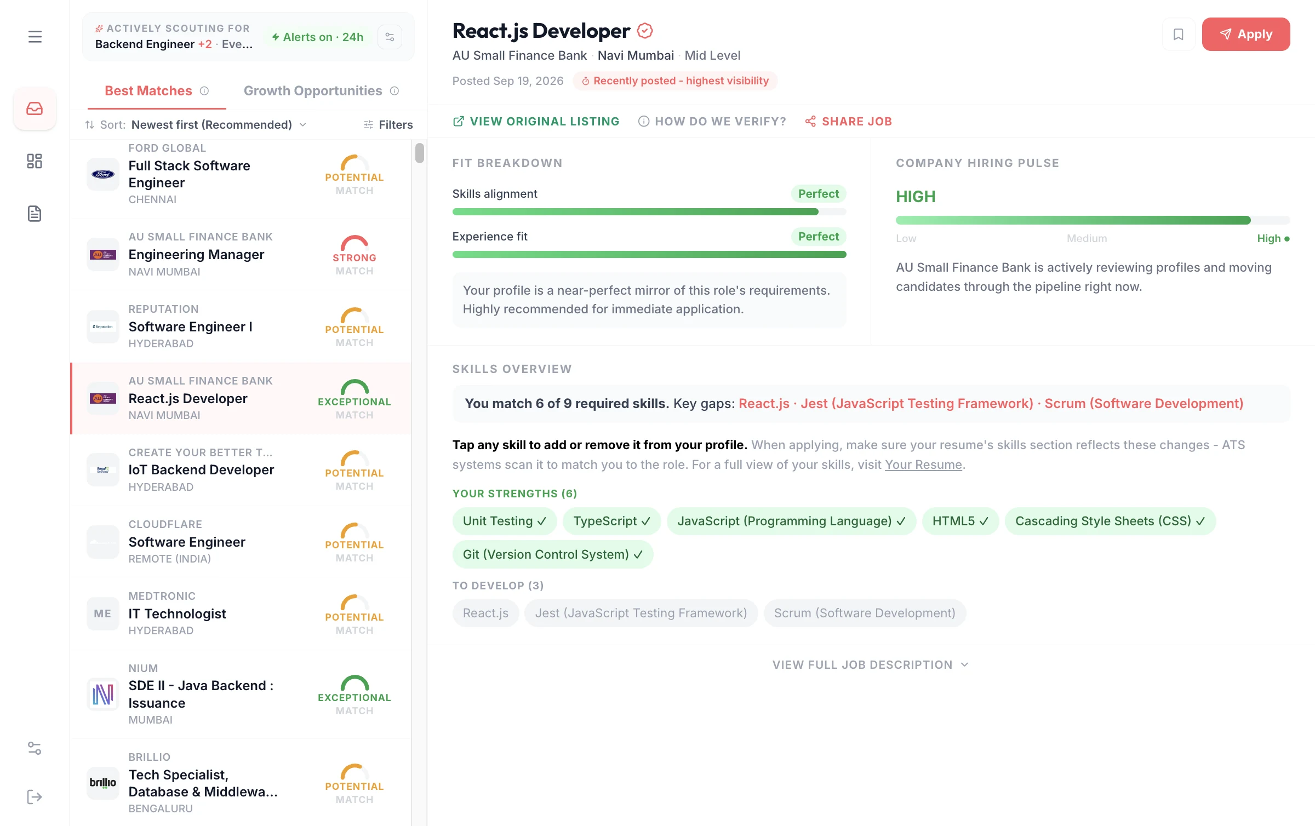The image size is (1315, 826).
Task: Select Software Engineer I at Reputation
Action: (x=241, y=326)
